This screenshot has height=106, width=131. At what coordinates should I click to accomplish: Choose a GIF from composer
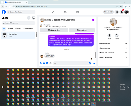[x=50, y=63]
